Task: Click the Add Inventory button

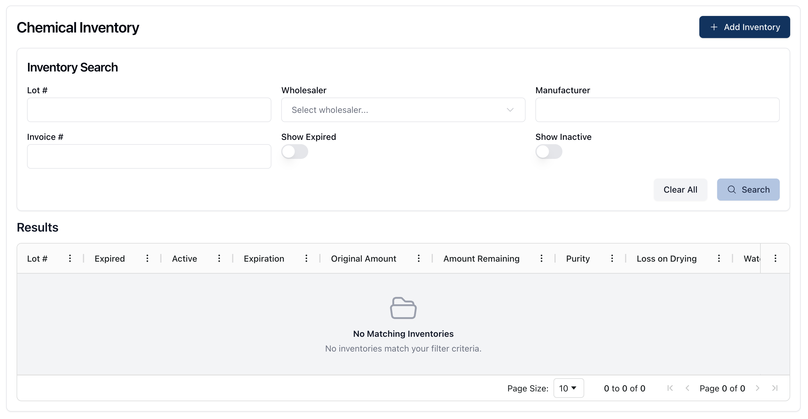Action: point(744,27)
